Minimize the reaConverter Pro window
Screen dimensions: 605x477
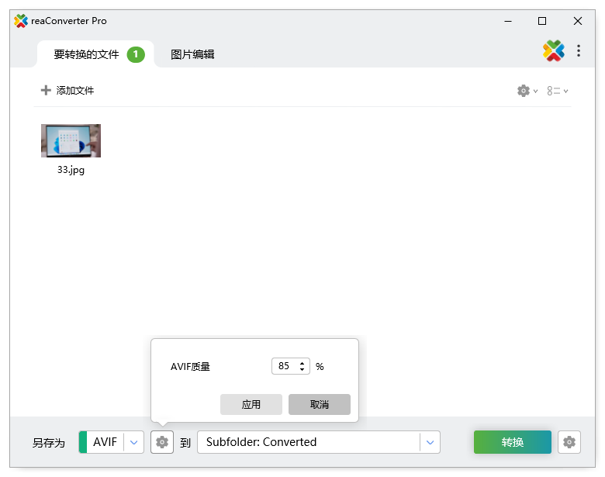pyautogui.click(x=508, y=21)
